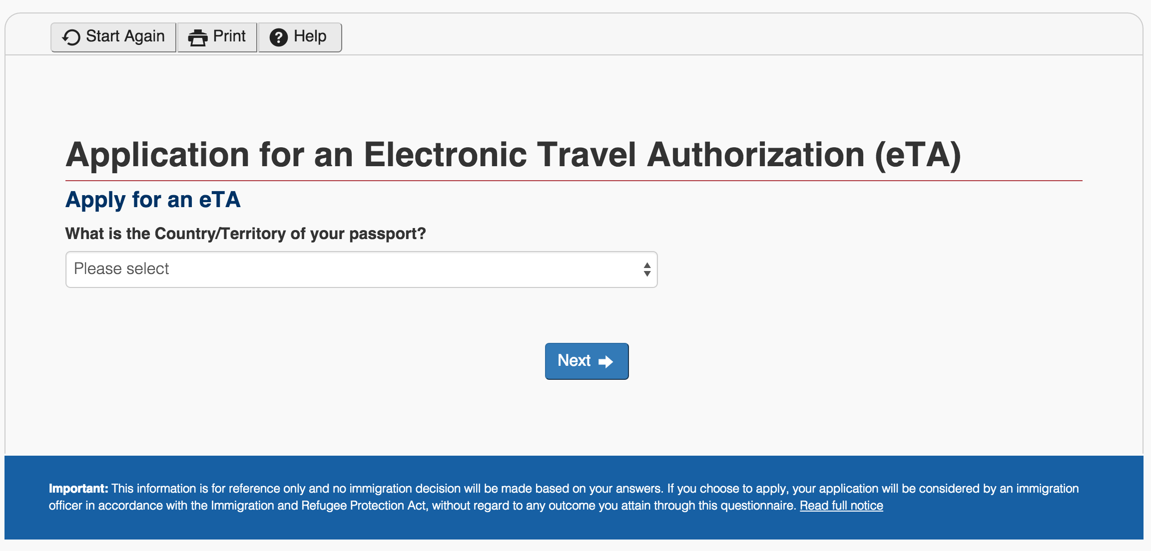Click the main eTA application page title

point(513,155)
